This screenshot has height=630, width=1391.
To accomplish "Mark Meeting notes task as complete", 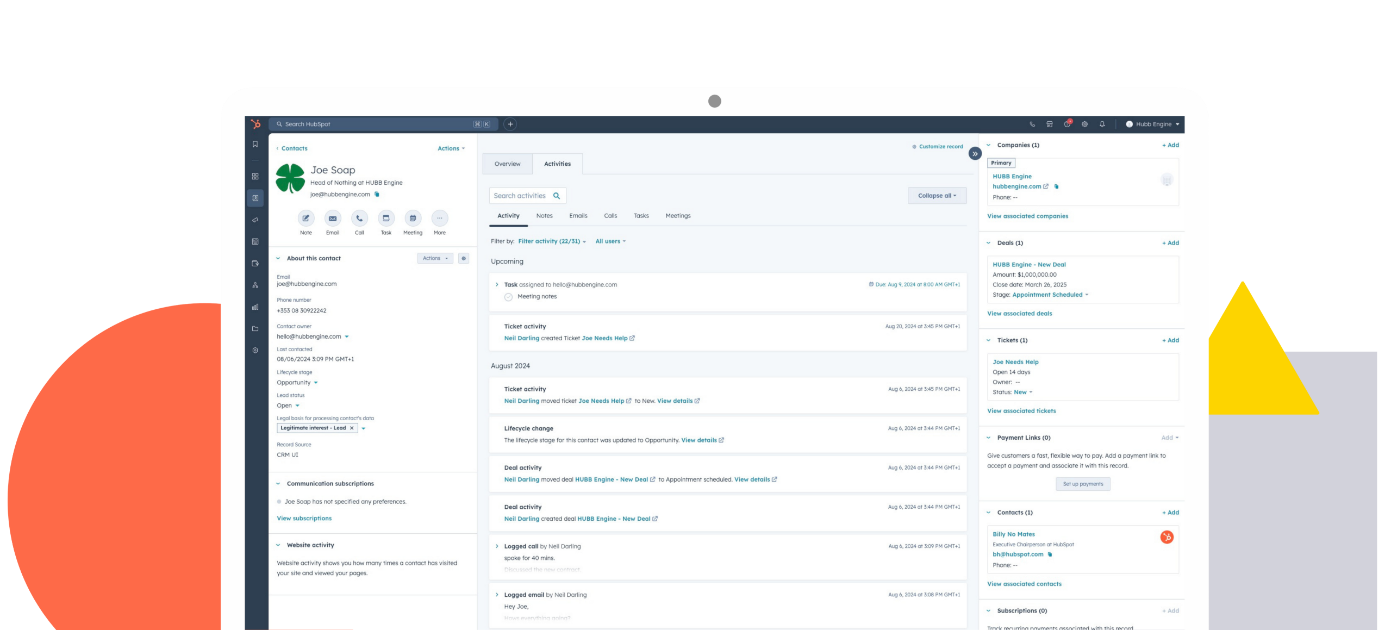I will coord(508,297).
